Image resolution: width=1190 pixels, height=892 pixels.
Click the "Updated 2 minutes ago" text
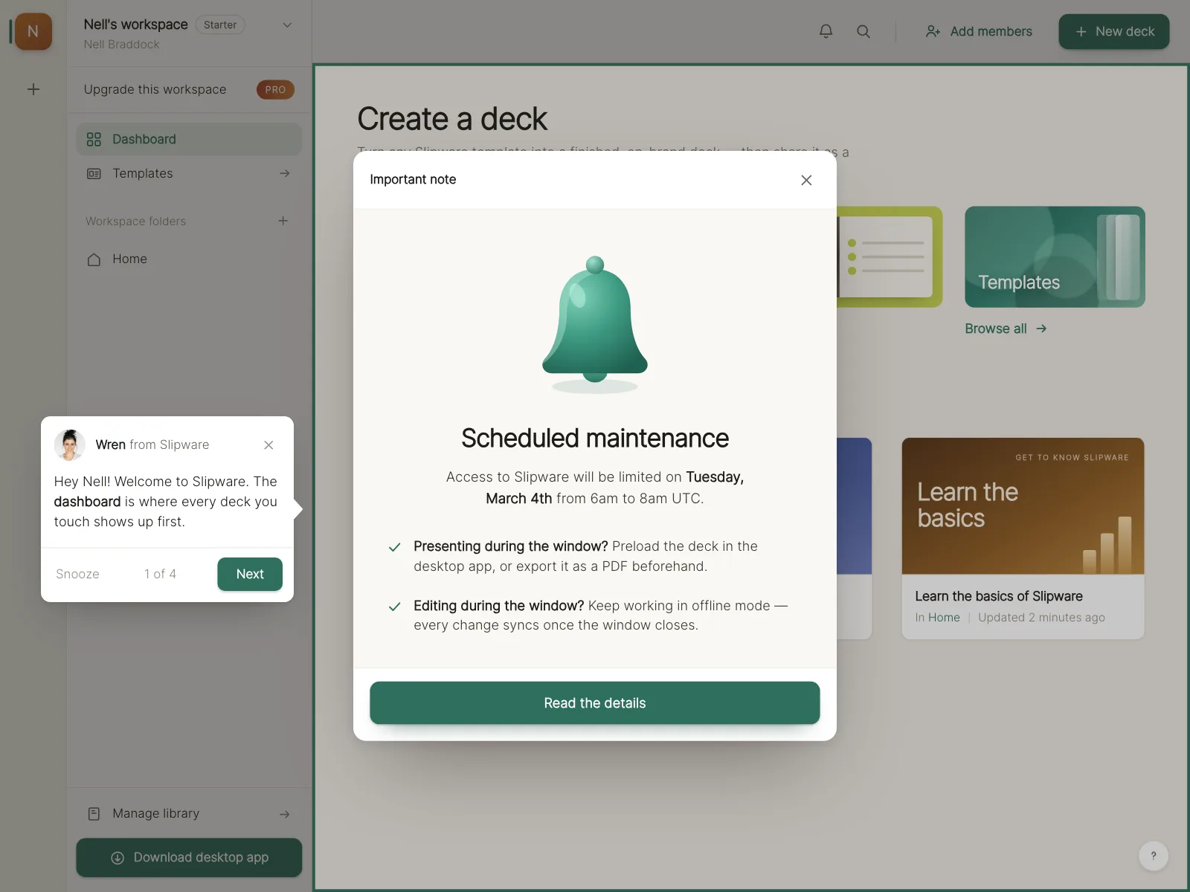(x=1041, y=617)
